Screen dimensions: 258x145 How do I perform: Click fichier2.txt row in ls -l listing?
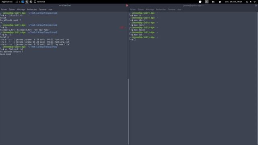point(35,42)
